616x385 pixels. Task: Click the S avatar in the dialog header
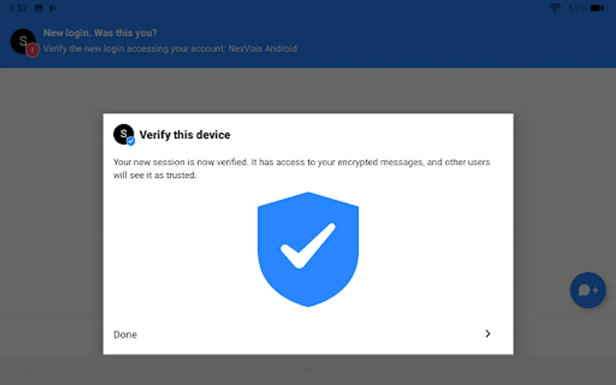click(123, 133)
